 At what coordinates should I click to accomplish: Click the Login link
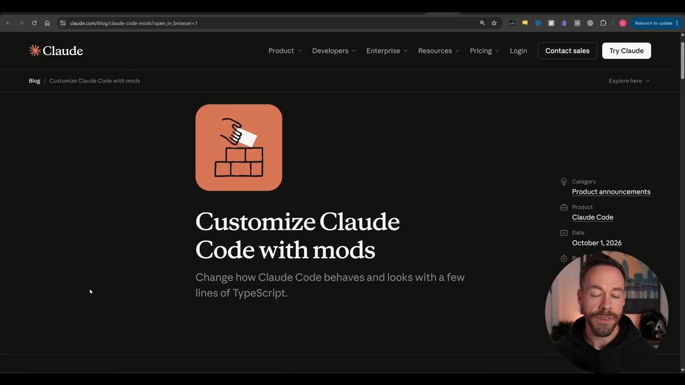[x=518, y=51]
